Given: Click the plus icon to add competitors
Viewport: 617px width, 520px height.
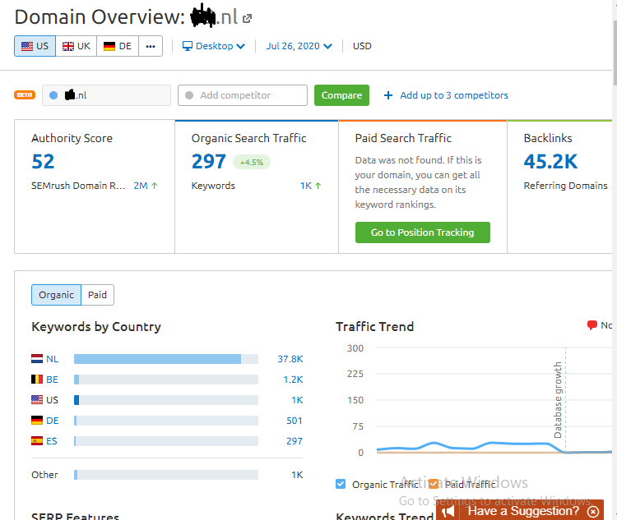Looking at the screenshot, I should (388, 95).
